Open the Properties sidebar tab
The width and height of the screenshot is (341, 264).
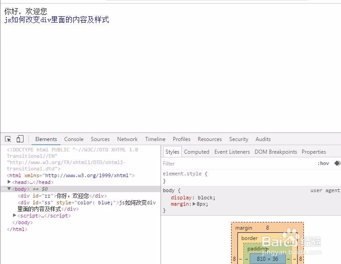point(314,152)
